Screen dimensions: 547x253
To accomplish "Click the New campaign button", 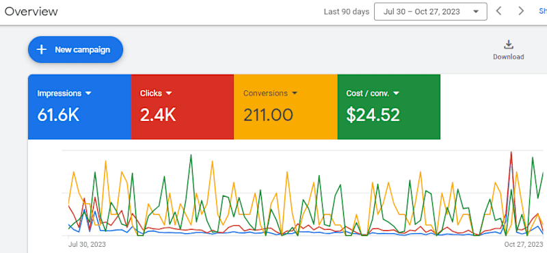I will click(x=75, y=49).
